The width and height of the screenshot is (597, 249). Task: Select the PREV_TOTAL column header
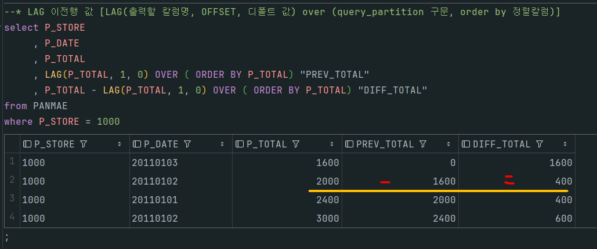[x=400, y=144]
